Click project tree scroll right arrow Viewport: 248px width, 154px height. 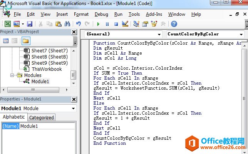coord(67,90)
